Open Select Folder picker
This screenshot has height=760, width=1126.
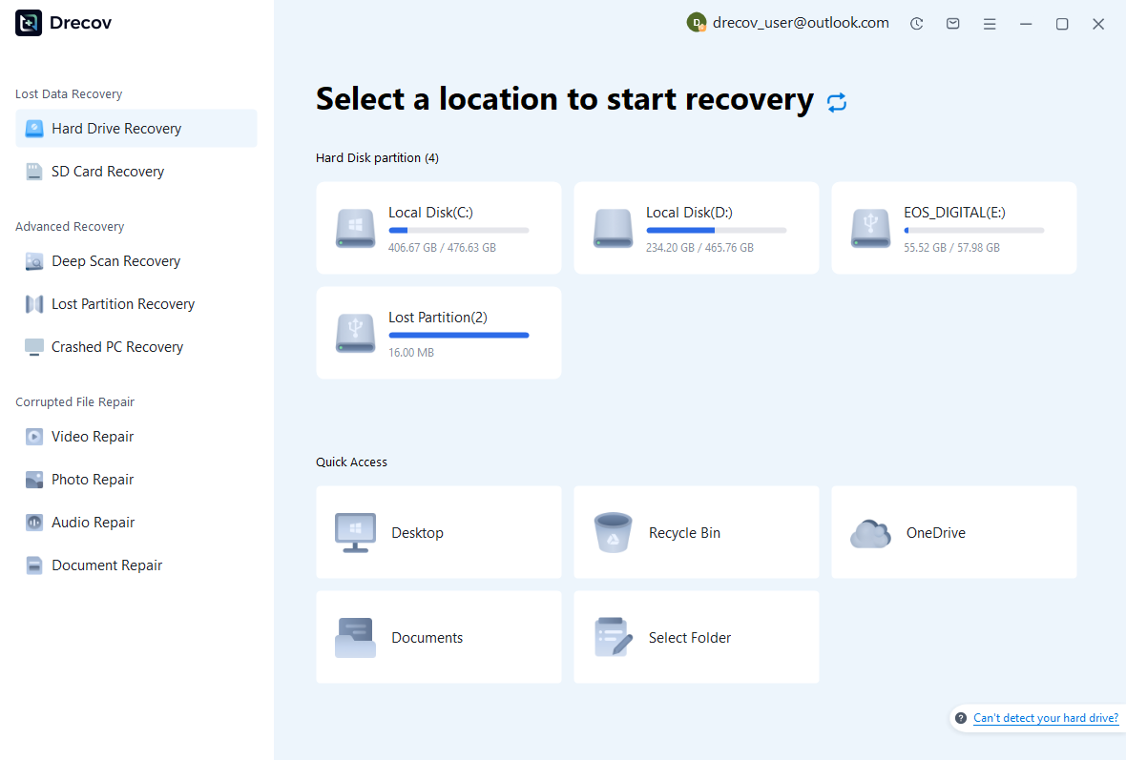696,637
